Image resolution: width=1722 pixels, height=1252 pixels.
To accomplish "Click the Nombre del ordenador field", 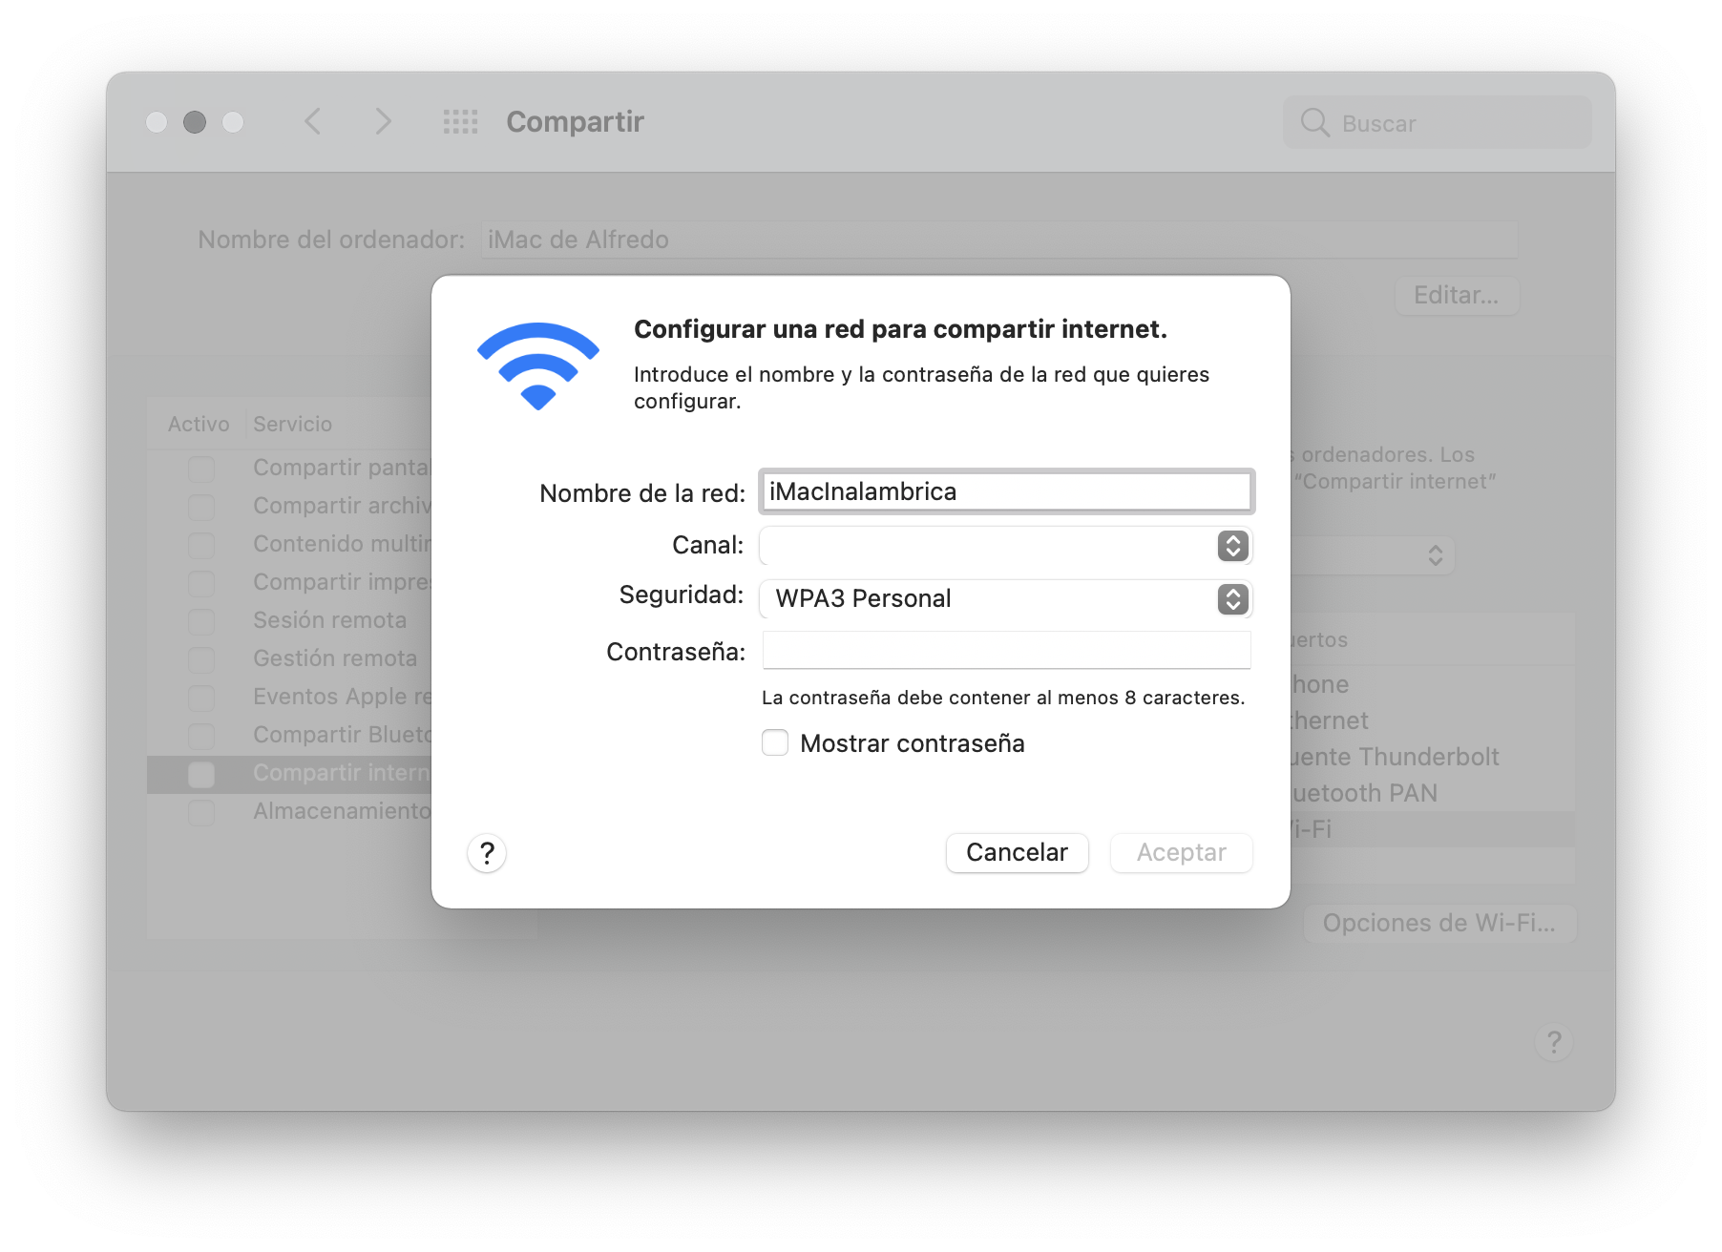I will pyautogui.click(x=999, y=240).
